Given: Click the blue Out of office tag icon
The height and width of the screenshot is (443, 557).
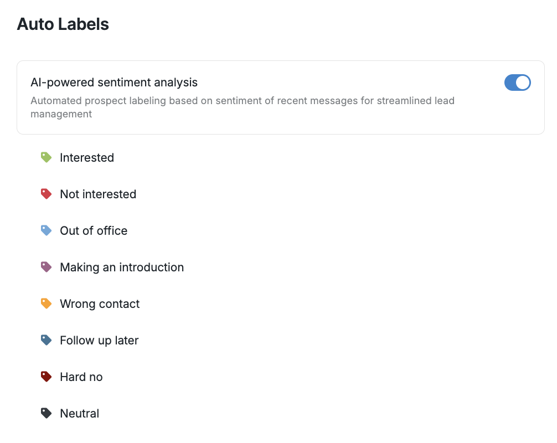Looking at the screenshot, I should tap(47, 231).
